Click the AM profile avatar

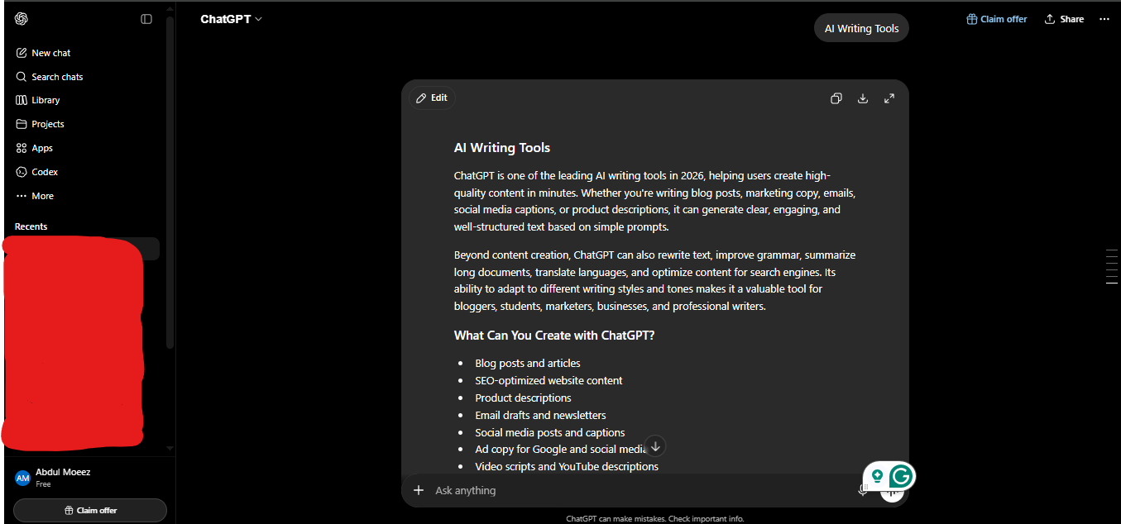[22, 478]
